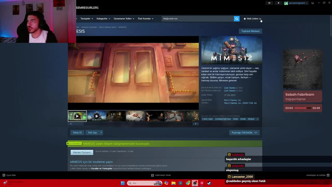
Task: Click all reviews Çok Olumlu (5.201)
Action: 233,91
